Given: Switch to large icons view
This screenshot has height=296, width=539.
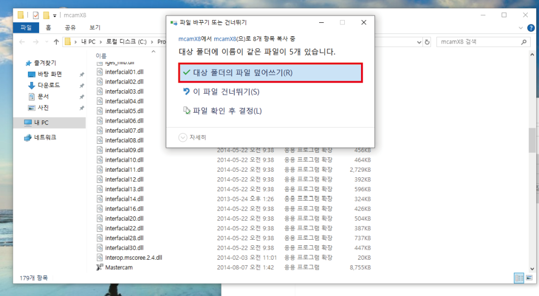Looking at the screenshot, I should 530,278.
